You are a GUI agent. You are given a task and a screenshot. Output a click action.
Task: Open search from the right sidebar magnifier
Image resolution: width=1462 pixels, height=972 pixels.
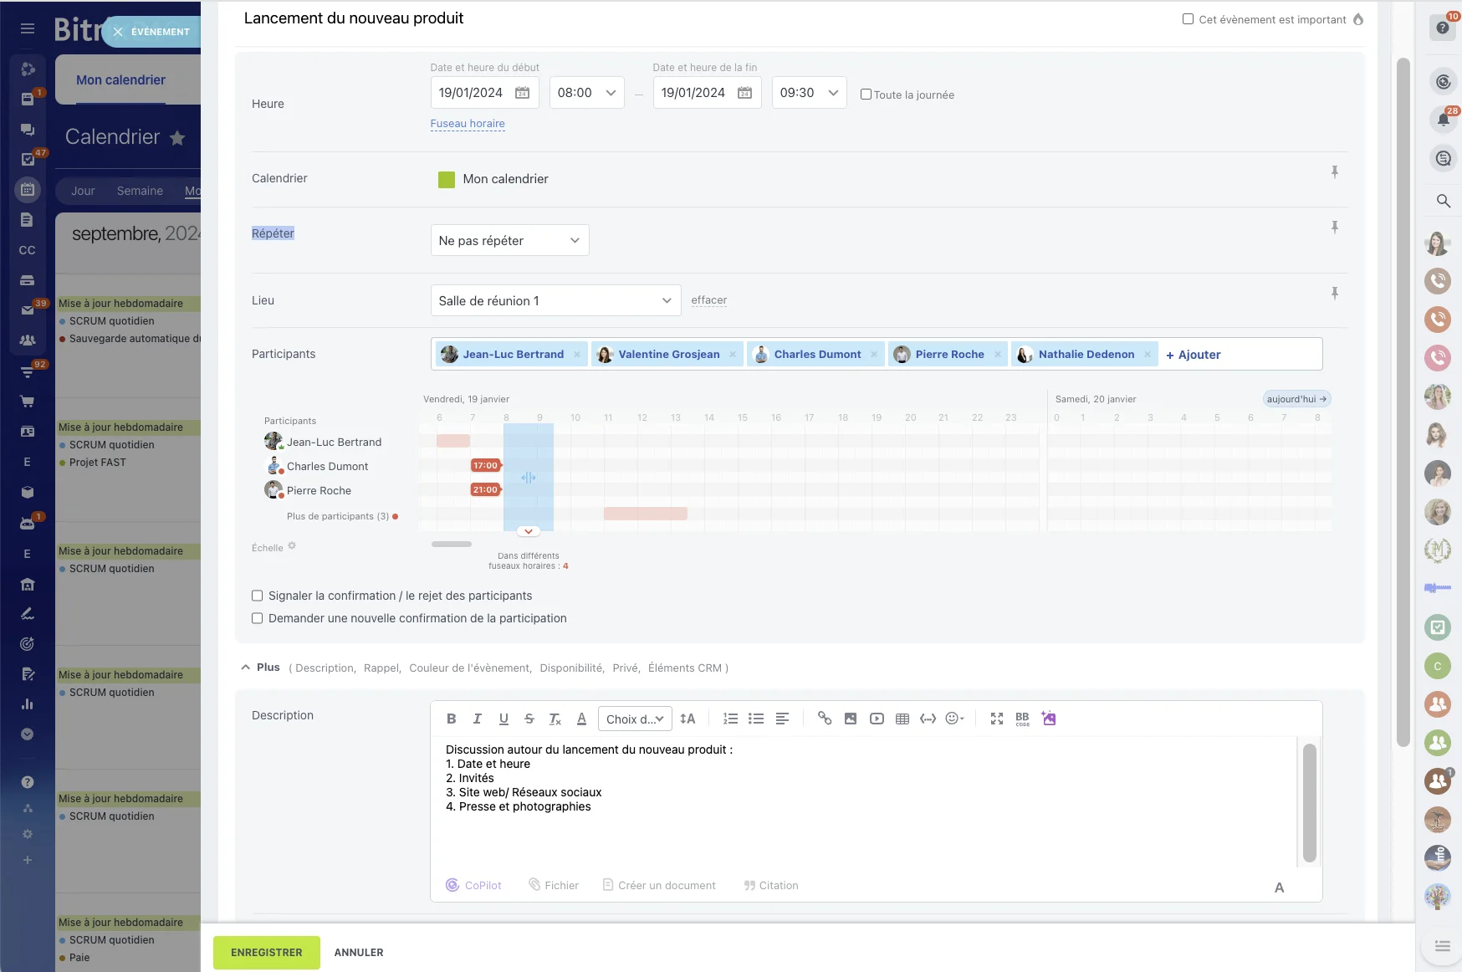coord(1444,201)
